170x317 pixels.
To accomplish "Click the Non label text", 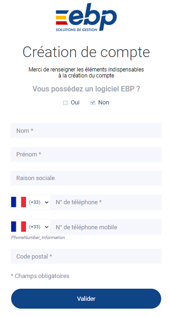I will [x=104, y=103].
